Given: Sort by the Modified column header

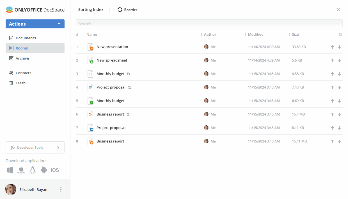Looking at the screenshot, I should point(255,34).
